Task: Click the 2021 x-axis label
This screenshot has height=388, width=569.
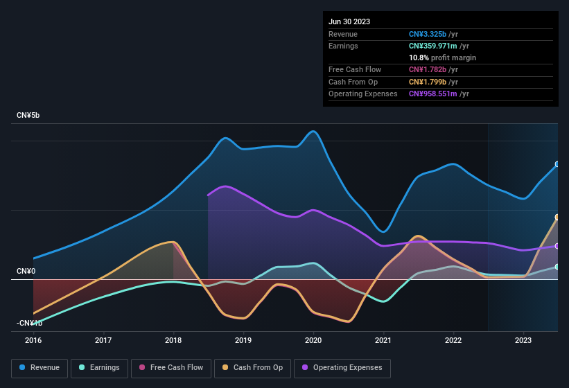Action: [383, 340]
